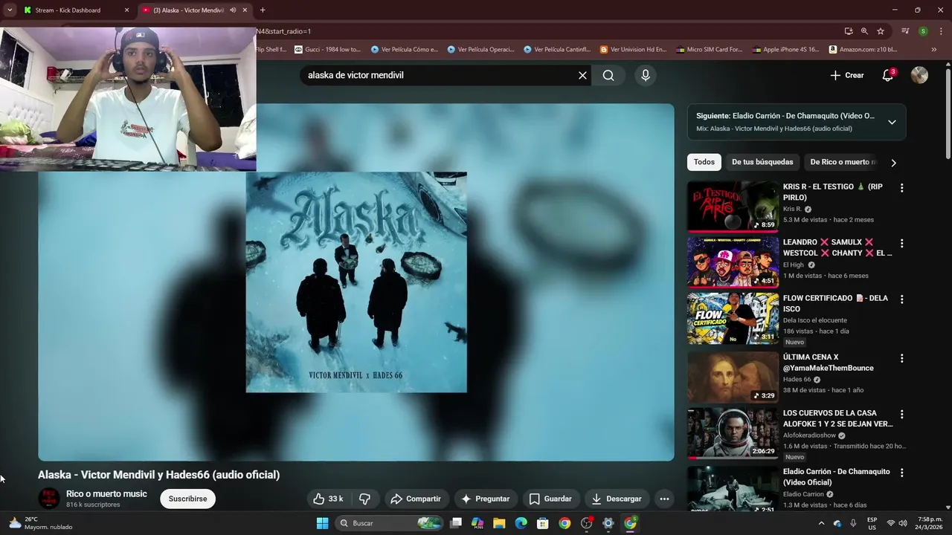This screenshot has width=952, height=535.
Task: Open more actions ellipsis below video
Action: [664, 499]
